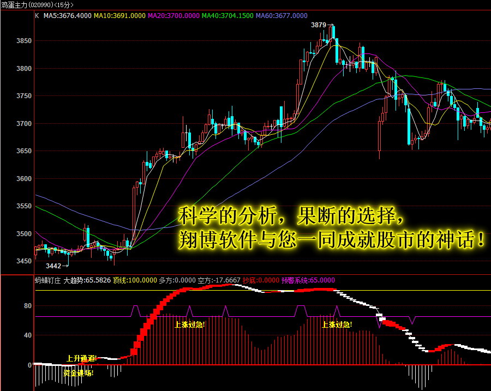The image size is (491, 391).
Task: Click the 顶线:100.0000 value
Action: (135, 280)
